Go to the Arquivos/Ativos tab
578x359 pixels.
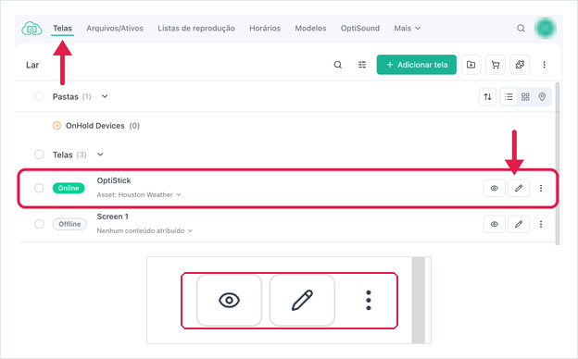coord(115,28)
